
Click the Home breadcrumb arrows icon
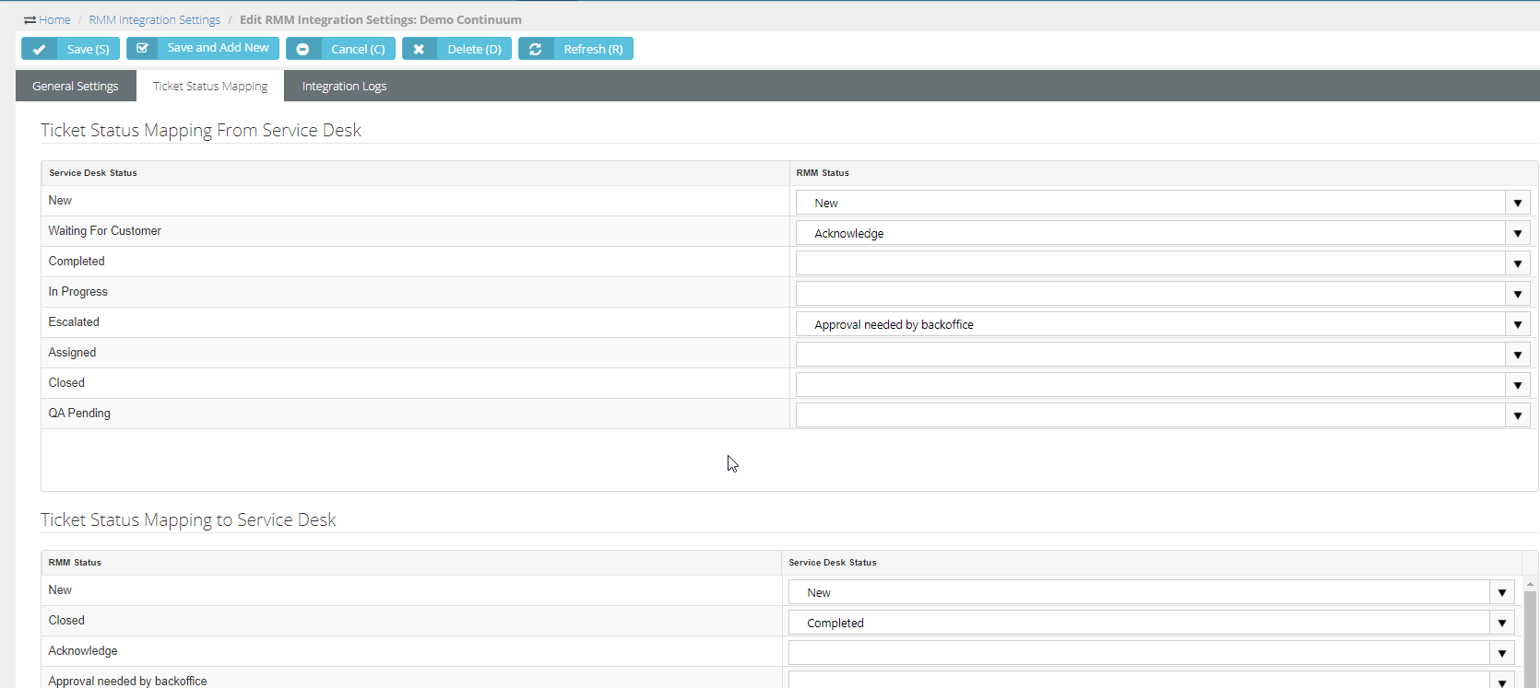30,20
